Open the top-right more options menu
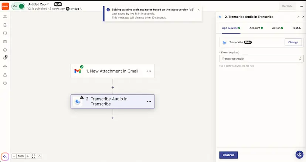 click(x=301, y=6)
